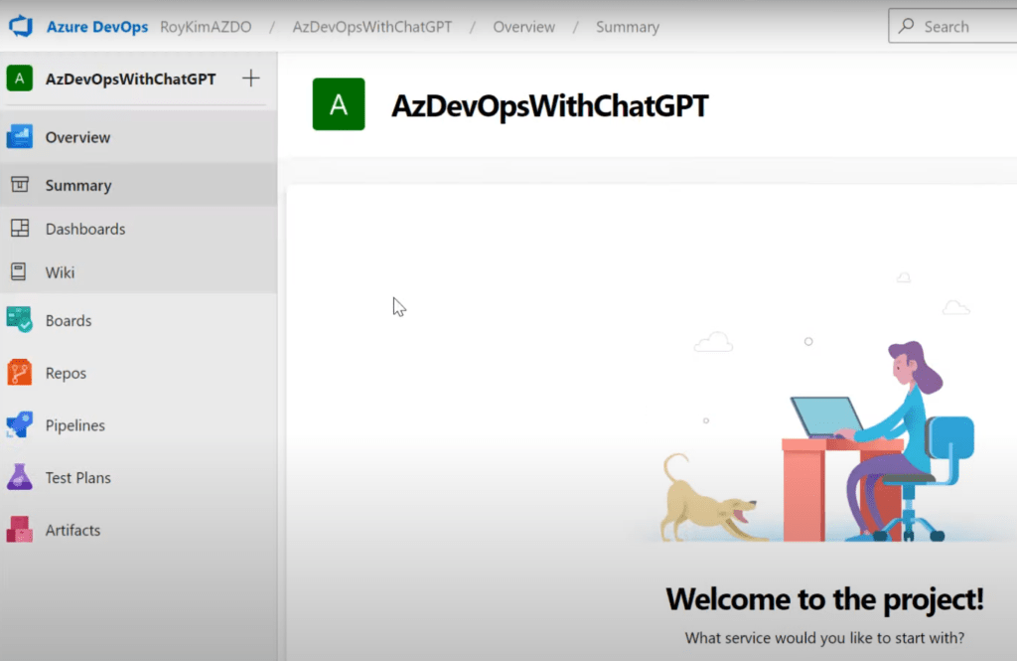Click the small green project avatar in the sidebar
Viewport: 1017px width, 661px height.
(x=20, y=79)
